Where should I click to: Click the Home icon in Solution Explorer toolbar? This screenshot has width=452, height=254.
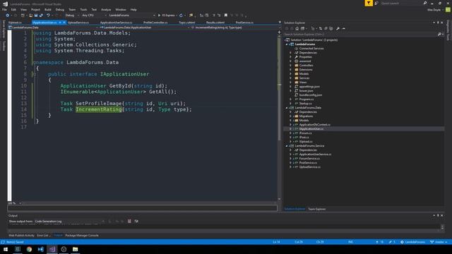297,28
